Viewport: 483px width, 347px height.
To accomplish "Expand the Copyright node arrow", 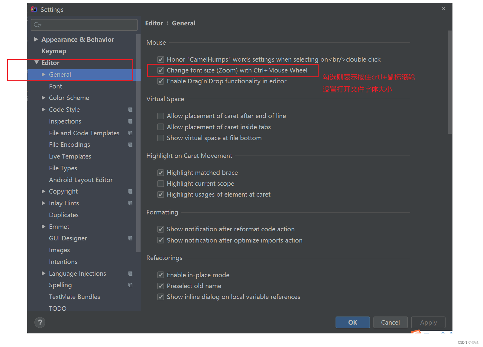I will (44, 191).
